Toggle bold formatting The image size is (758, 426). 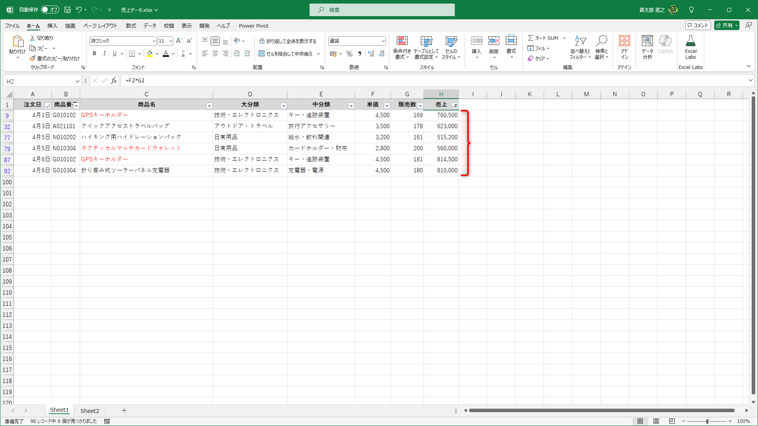94,54
